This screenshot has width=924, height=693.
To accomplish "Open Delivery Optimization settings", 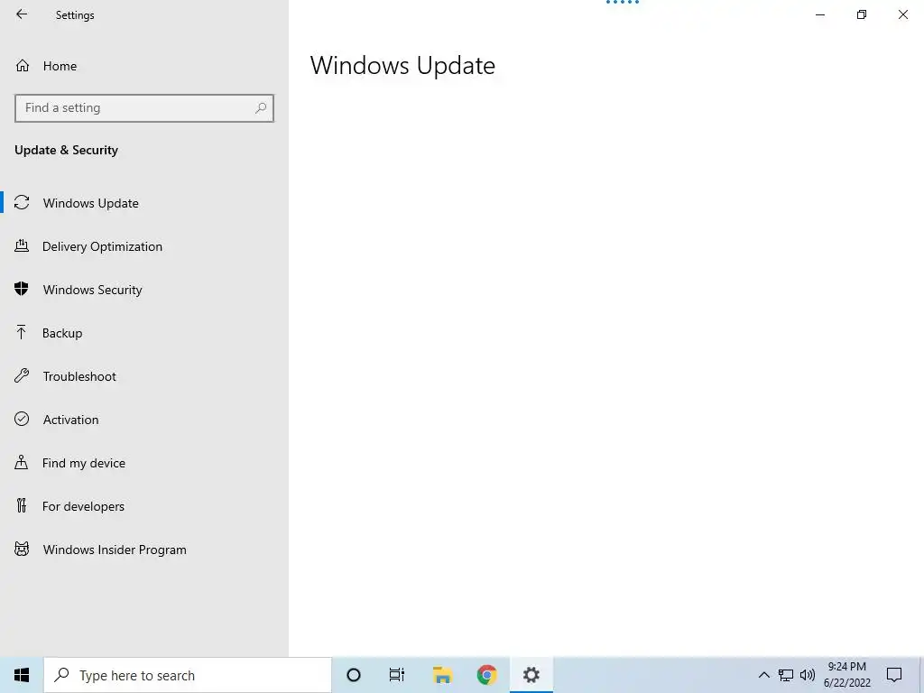I will tap(144, 246).
